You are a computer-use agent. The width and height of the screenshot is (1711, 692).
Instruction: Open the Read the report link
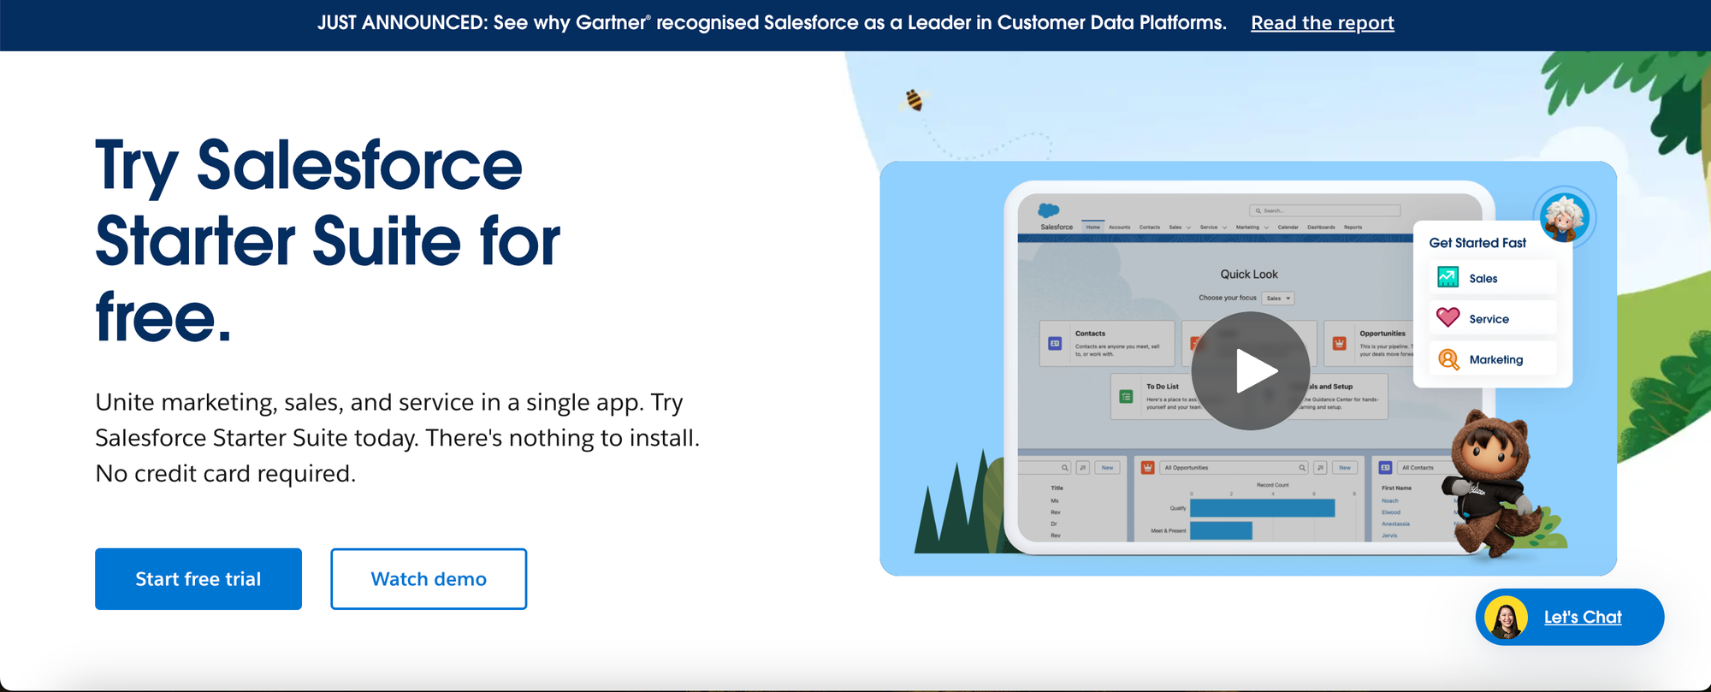(x=1323, y=23)
